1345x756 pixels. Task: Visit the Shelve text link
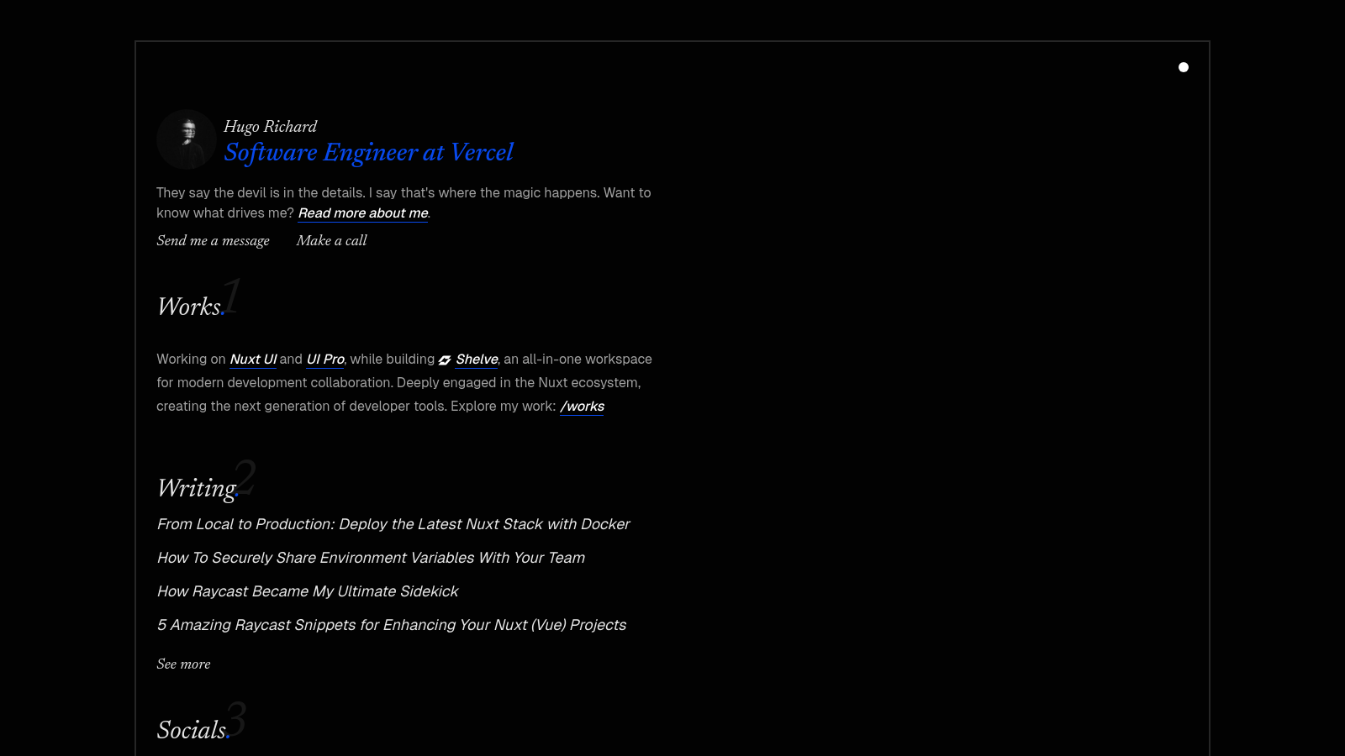click(477, 360)
